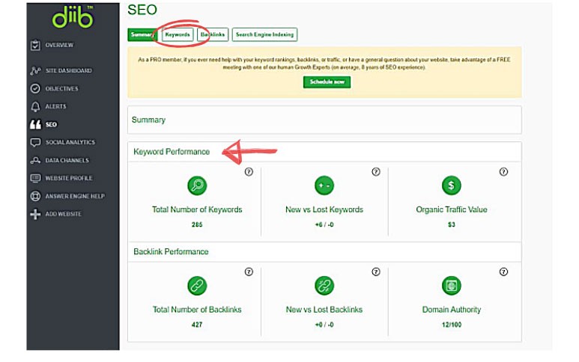Click the SEO page title
The width and height of the screenshot is (579, 362).
142,10
